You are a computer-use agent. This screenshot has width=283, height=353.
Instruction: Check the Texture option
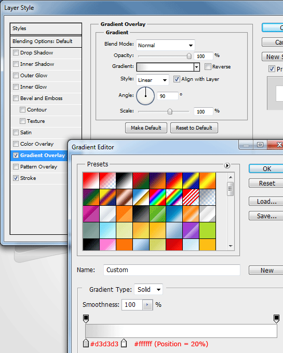(x=22, y=121)
